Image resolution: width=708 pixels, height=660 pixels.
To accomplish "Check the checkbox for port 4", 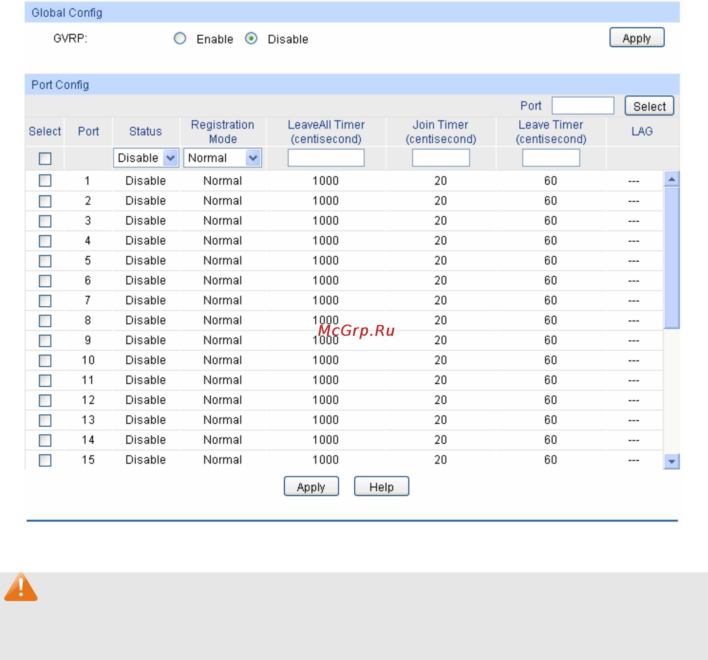I will (45, 241).
